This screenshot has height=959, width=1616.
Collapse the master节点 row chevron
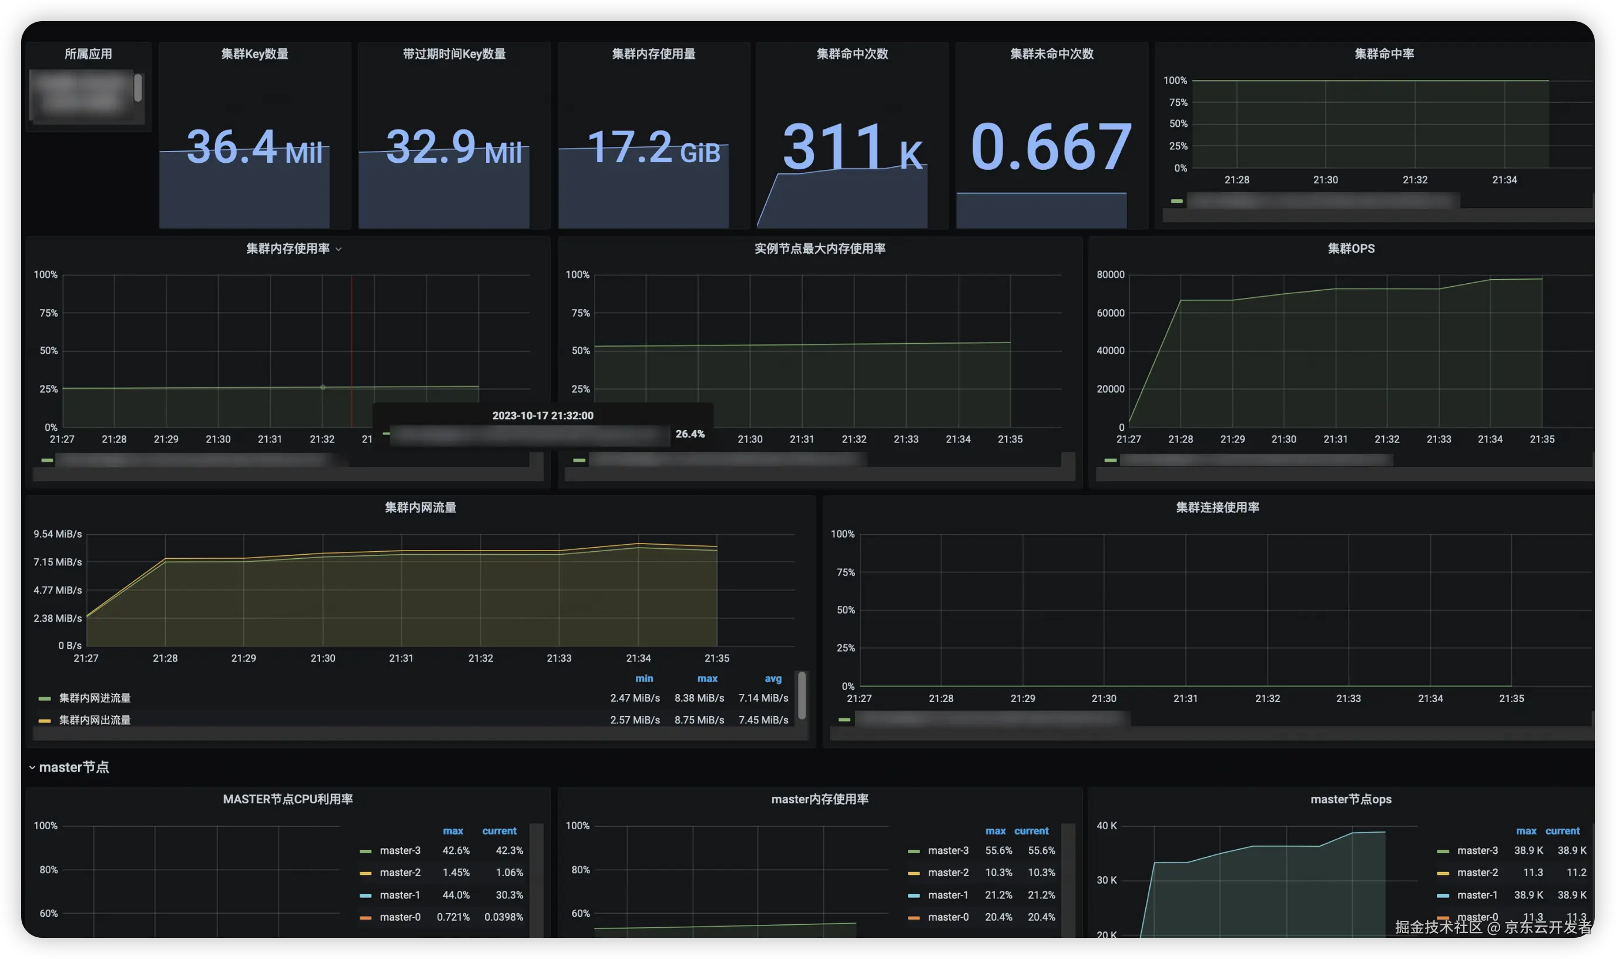point(32,767)
